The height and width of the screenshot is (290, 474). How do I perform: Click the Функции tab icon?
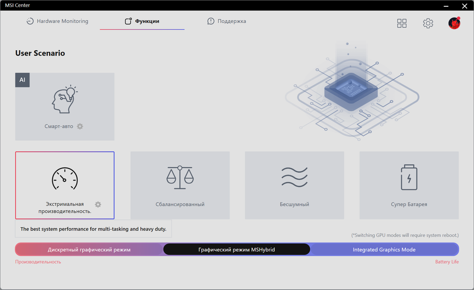[128, 21]
